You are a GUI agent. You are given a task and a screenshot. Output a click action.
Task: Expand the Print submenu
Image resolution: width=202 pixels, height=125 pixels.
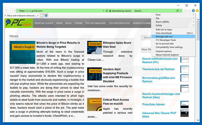tap(173, 15)
